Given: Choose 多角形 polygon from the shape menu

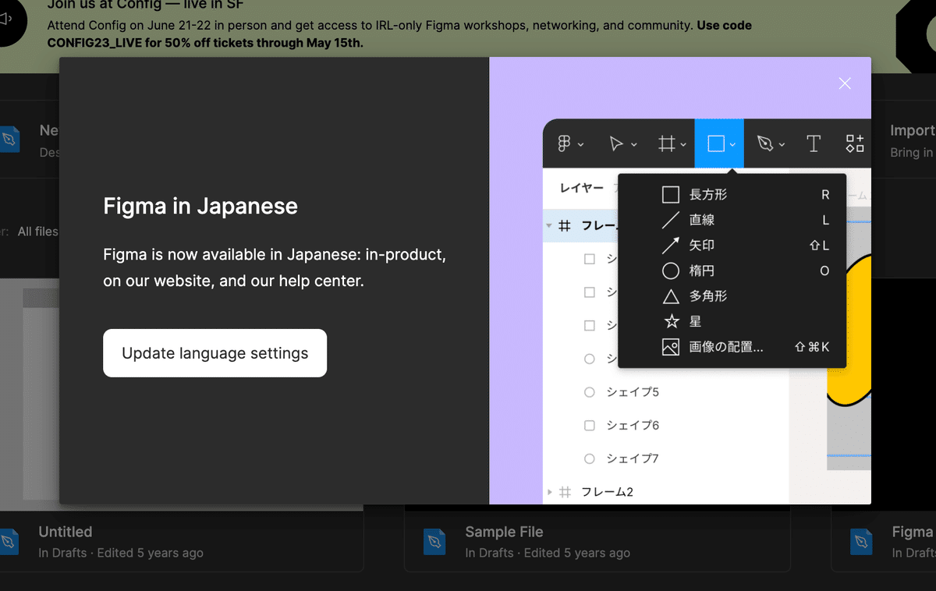Looking at the screenshot, I should coord(732,296).
